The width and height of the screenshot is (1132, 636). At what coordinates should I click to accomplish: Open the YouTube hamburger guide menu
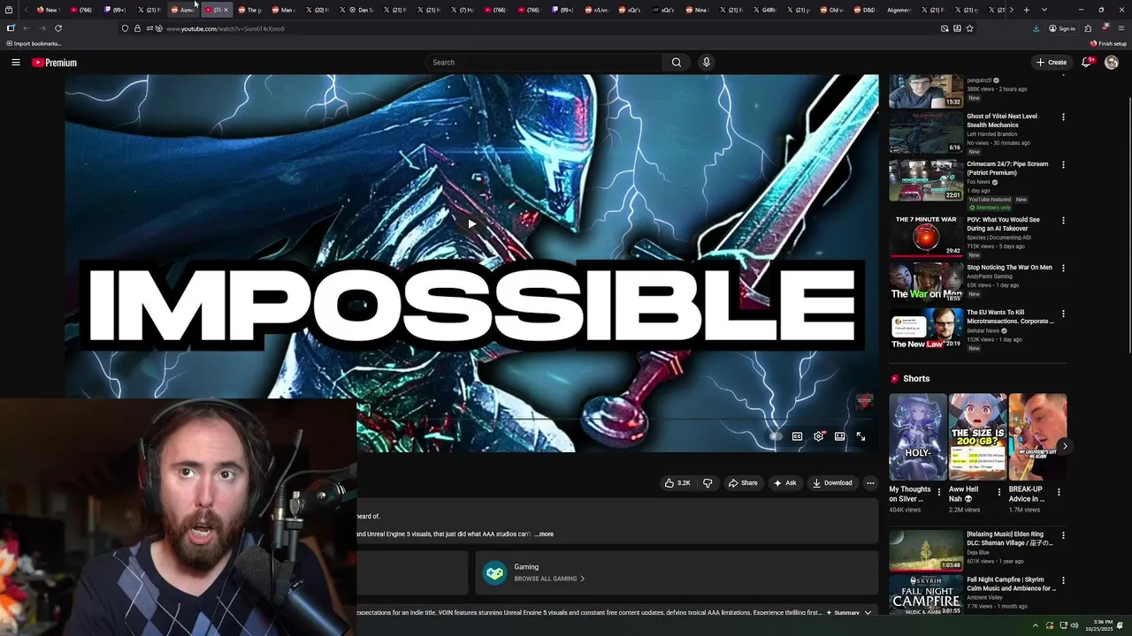(x=15, y=63)
